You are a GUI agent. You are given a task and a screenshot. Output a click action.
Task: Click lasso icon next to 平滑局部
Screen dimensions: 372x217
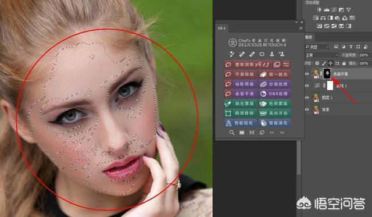(x=228, y=74)
